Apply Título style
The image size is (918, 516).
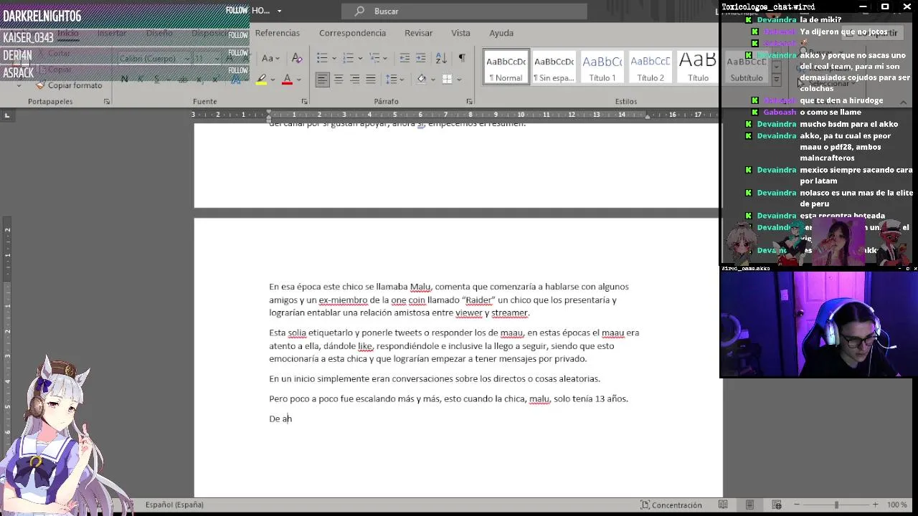coord(698,67)
